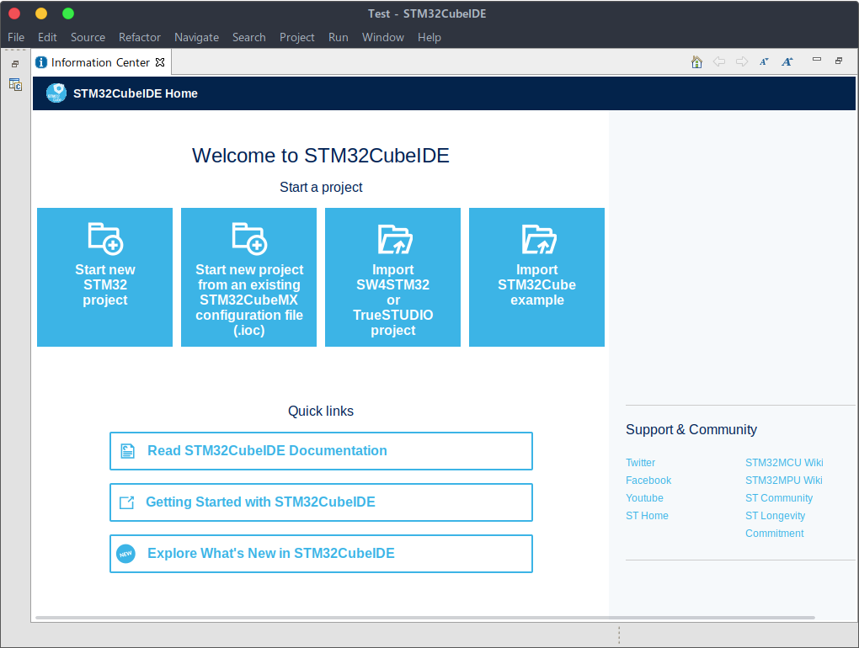
Task: Close the Information Center tab
Action: coord(160,62)
